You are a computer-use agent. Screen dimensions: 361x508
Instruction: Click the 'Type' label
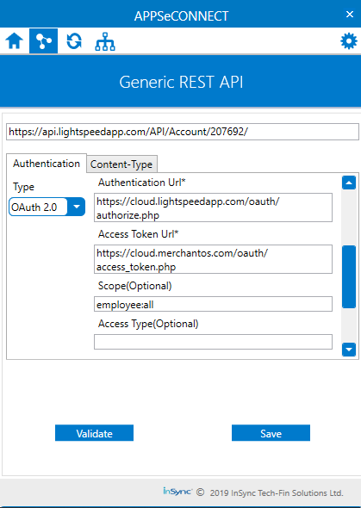23,187
